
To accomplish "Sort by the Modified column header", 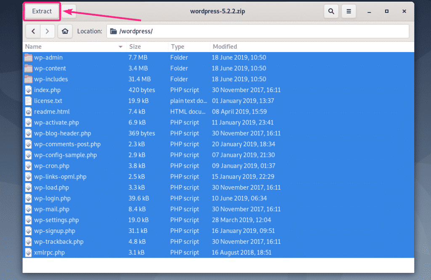I will pos(311,47).
